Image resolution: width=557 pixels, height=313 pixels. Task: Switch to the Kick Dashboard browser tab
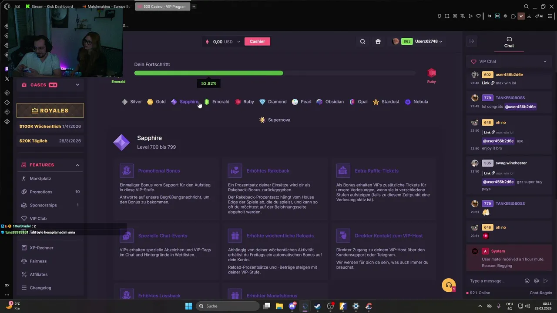(50, 7)
